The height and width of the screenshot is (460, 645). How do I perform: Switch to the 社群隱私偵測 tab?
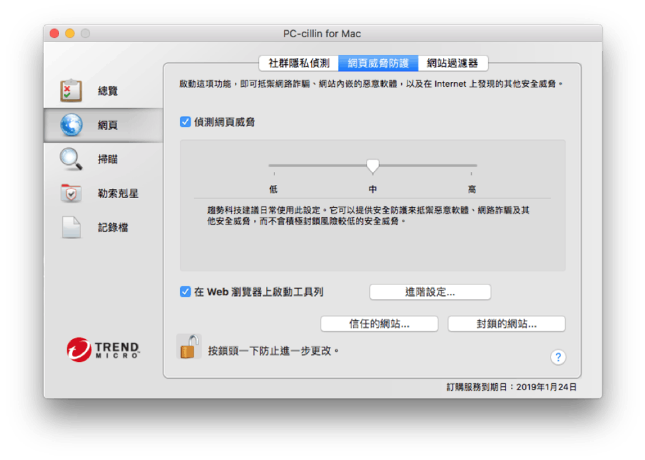[299, 63]
